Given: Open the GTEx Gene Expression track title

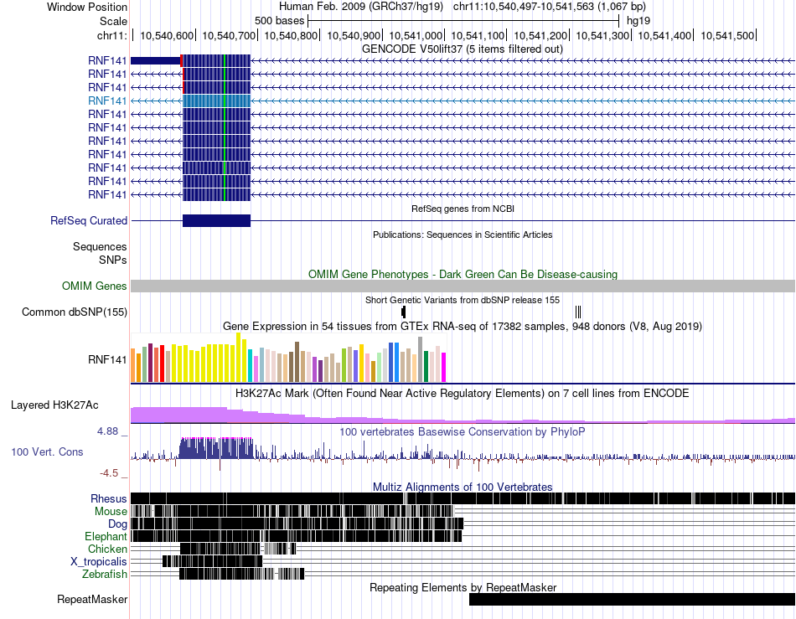Looking at the screenshot, I should click(463, 326).
